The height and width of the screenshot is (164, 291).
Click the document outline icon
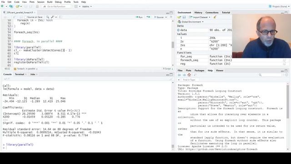pos(171,17)
